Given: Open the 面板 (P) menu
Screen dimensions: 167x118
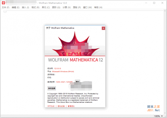Looking at the screenshot, I should point(77,7).
